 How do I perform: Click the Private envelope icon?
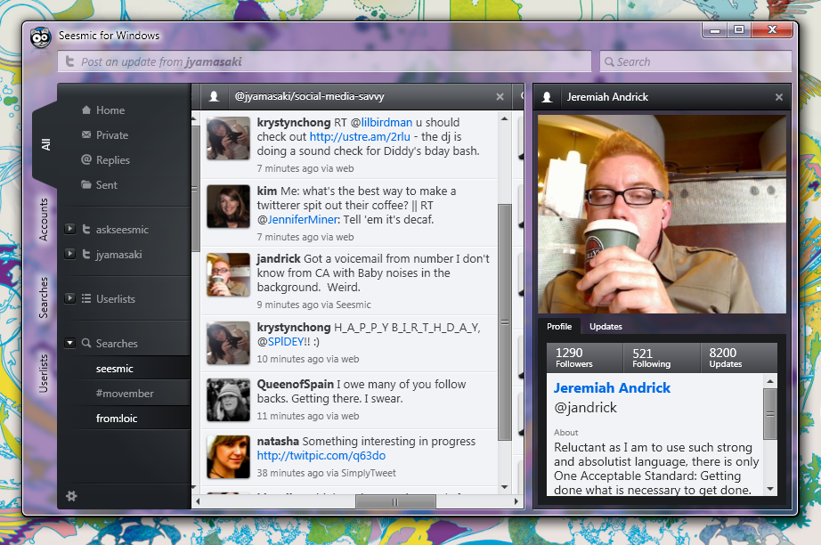86,135
